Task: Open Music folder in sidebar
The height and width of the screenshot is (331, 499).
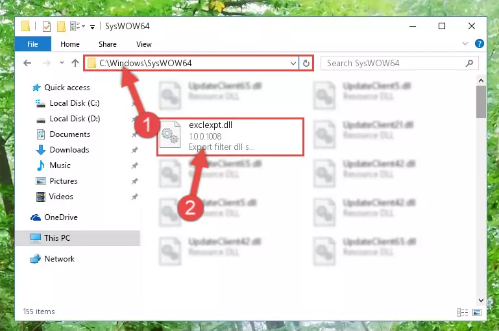Action: (60, 165)
